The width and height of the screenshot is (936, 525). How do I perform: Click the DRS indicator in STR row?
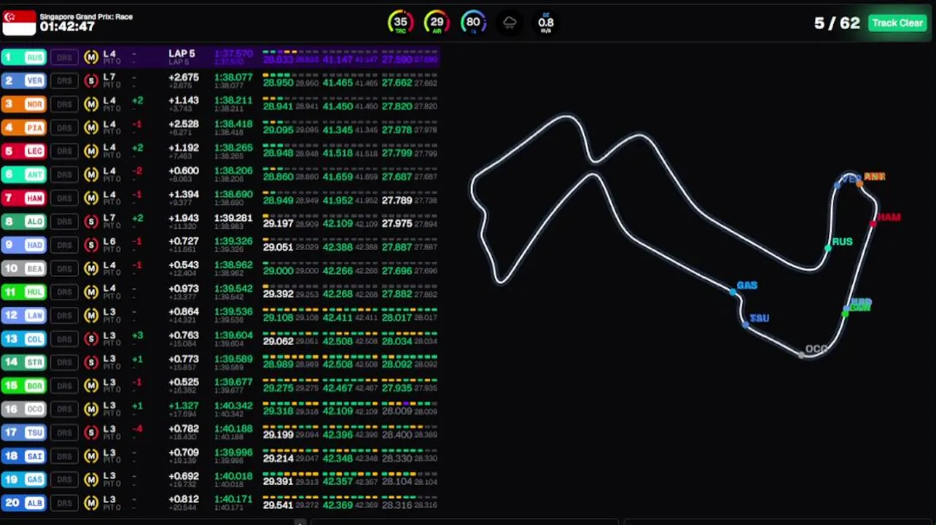point(65,362)
